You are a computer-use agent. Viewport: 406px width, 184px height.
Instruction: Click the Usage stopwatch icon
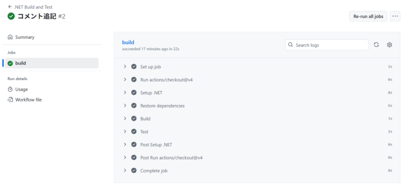click(10, 89)
